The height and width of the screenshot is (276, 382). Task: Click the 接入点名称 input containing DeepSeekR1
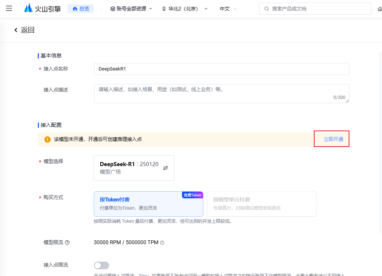221,69
